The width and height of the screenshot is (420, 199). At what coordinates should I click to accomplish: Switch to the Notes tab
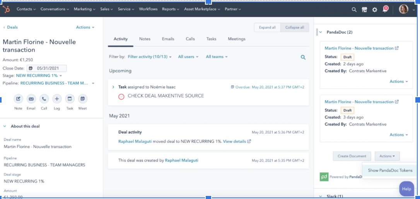(145, 39)
